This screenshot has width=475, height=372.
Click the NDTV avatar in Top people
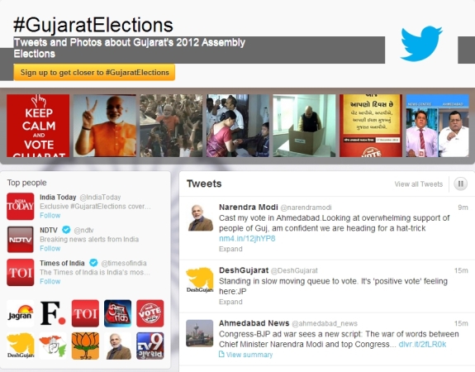point(21,240)
